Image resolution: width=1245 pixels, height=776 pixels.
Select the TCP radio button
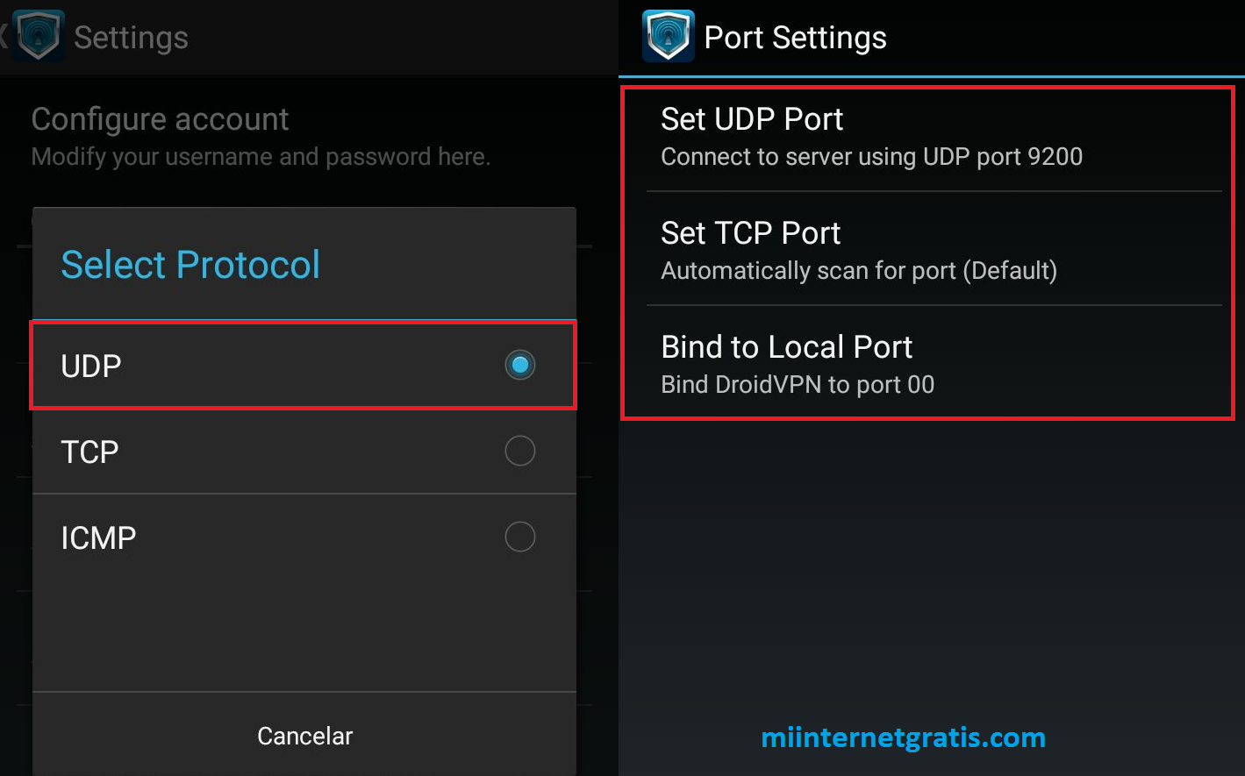tap(520, 451)
